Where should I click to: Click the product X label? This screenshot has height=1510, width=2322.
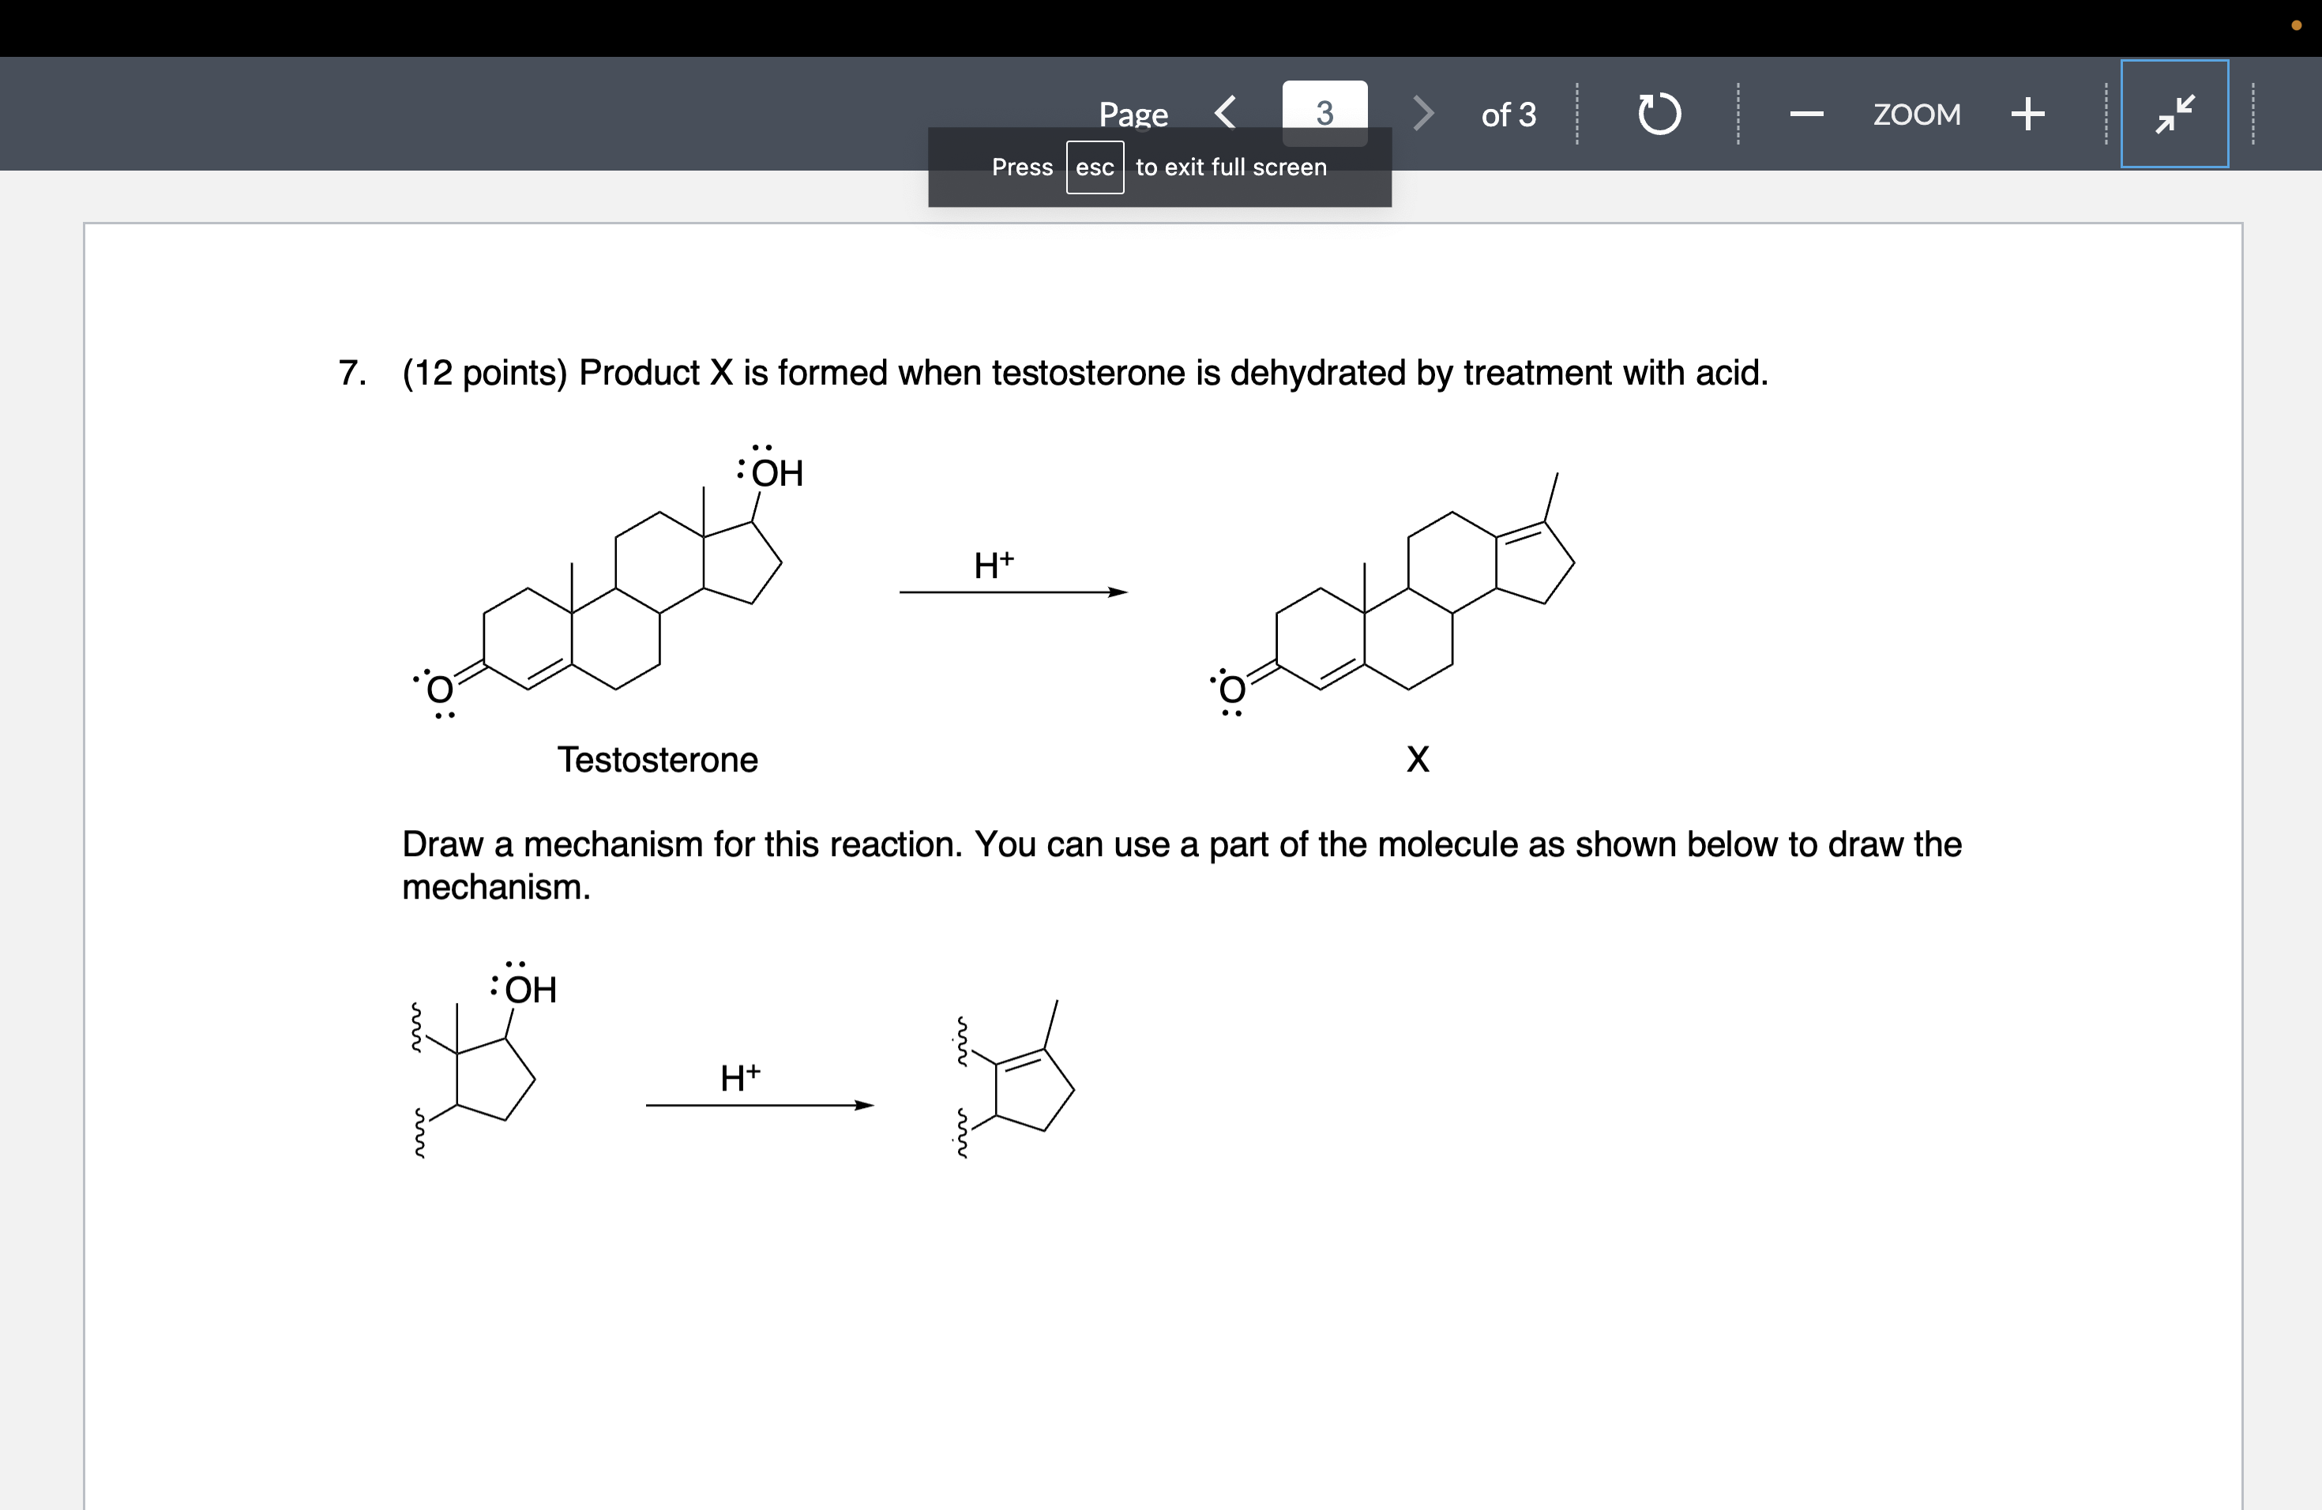(1417, 759)
